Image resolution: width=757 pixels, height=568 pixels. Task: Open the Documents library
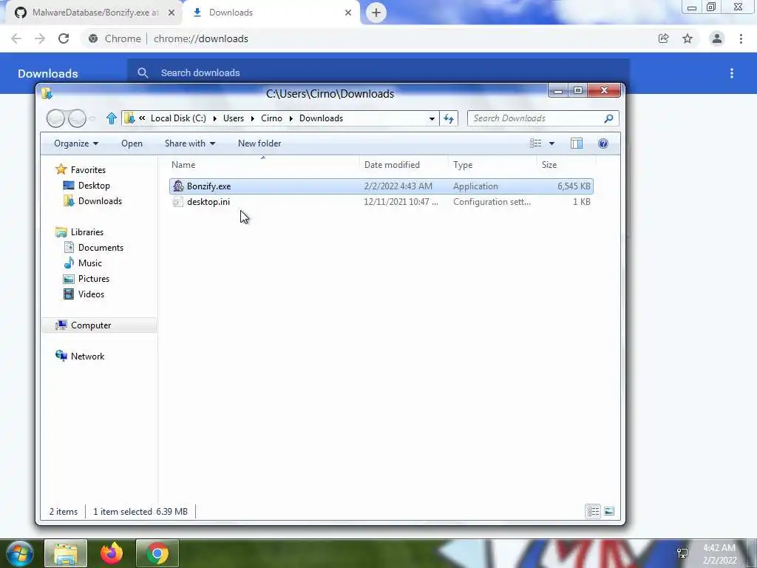(101, 248)
